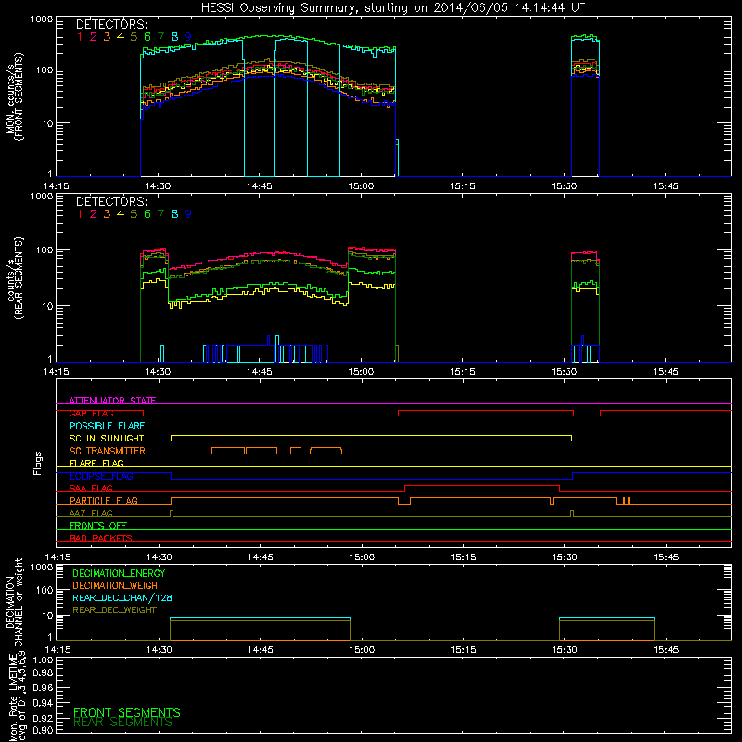
Task: Click REAR SEGMENTS legend in livetime plot
Action: coord(123,723)
